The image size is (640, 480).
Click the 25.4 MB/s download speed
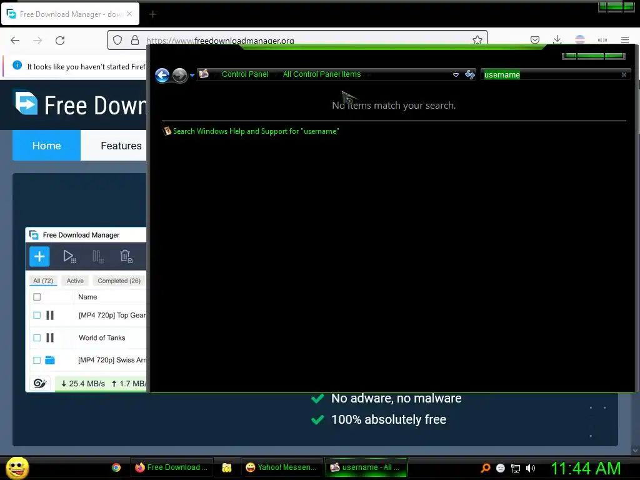(x=83, y=384)
